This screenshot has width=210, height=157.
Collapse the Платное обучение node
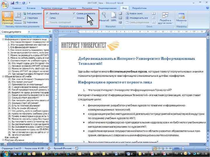(3, 140)
